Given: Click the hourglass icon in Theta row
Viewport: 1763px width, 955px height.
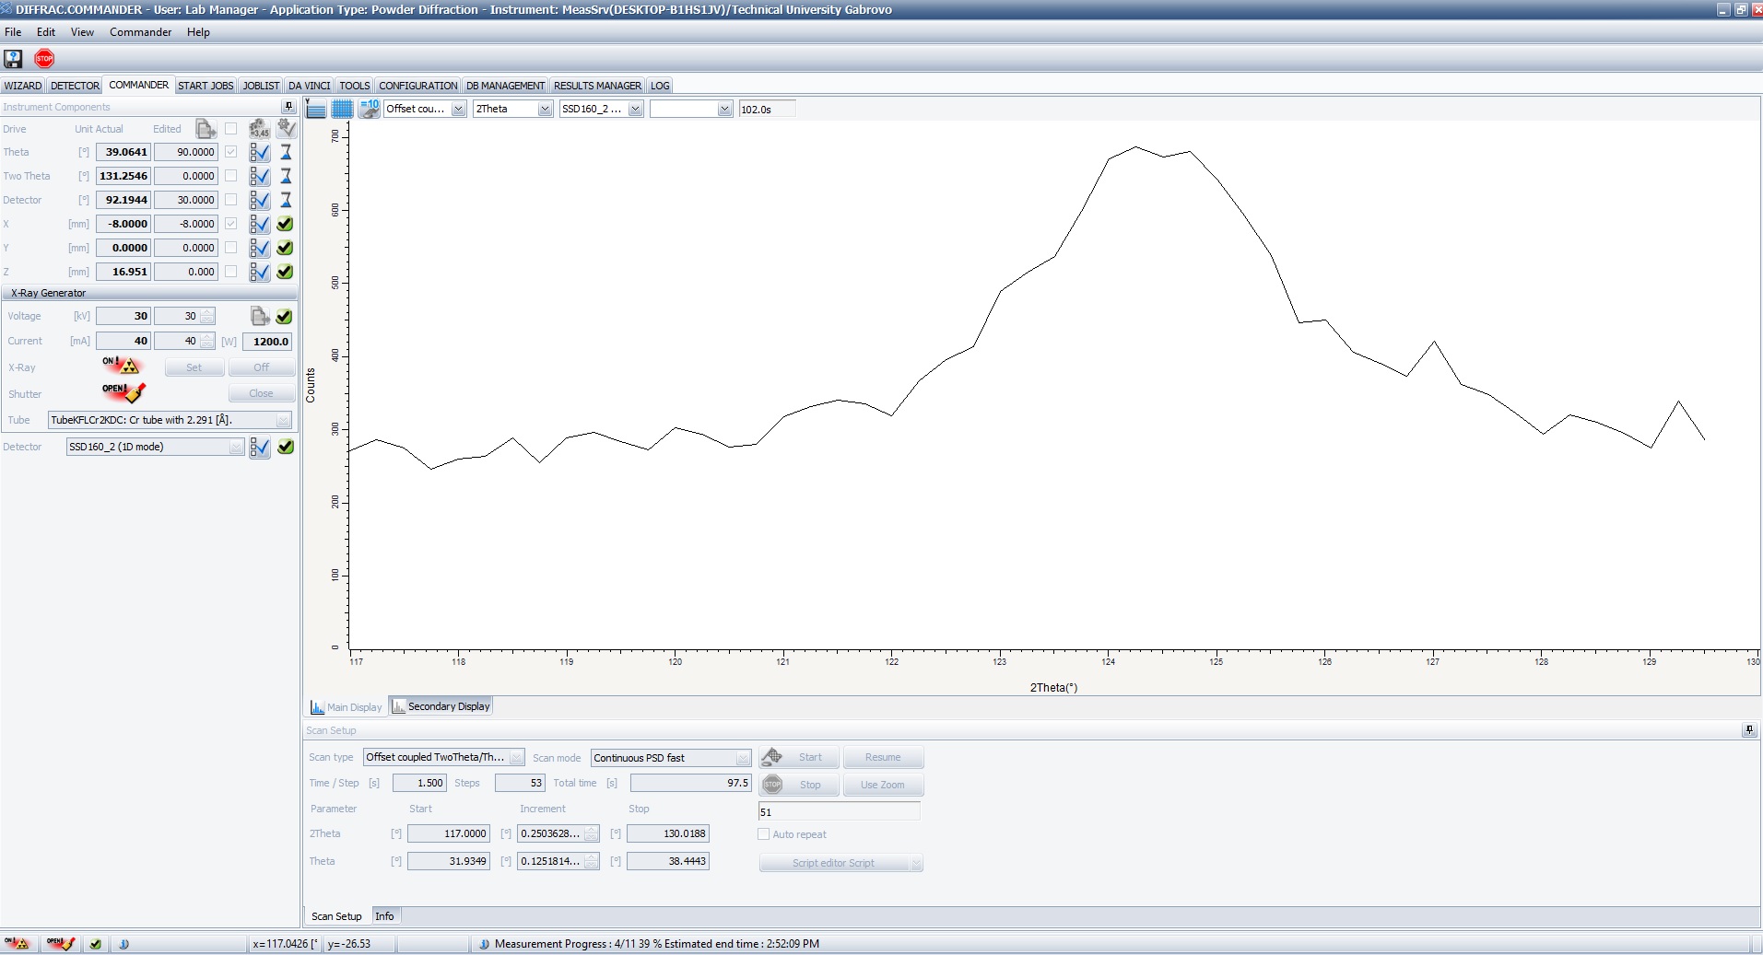Looking at the screenshot, I should point(286,152).
